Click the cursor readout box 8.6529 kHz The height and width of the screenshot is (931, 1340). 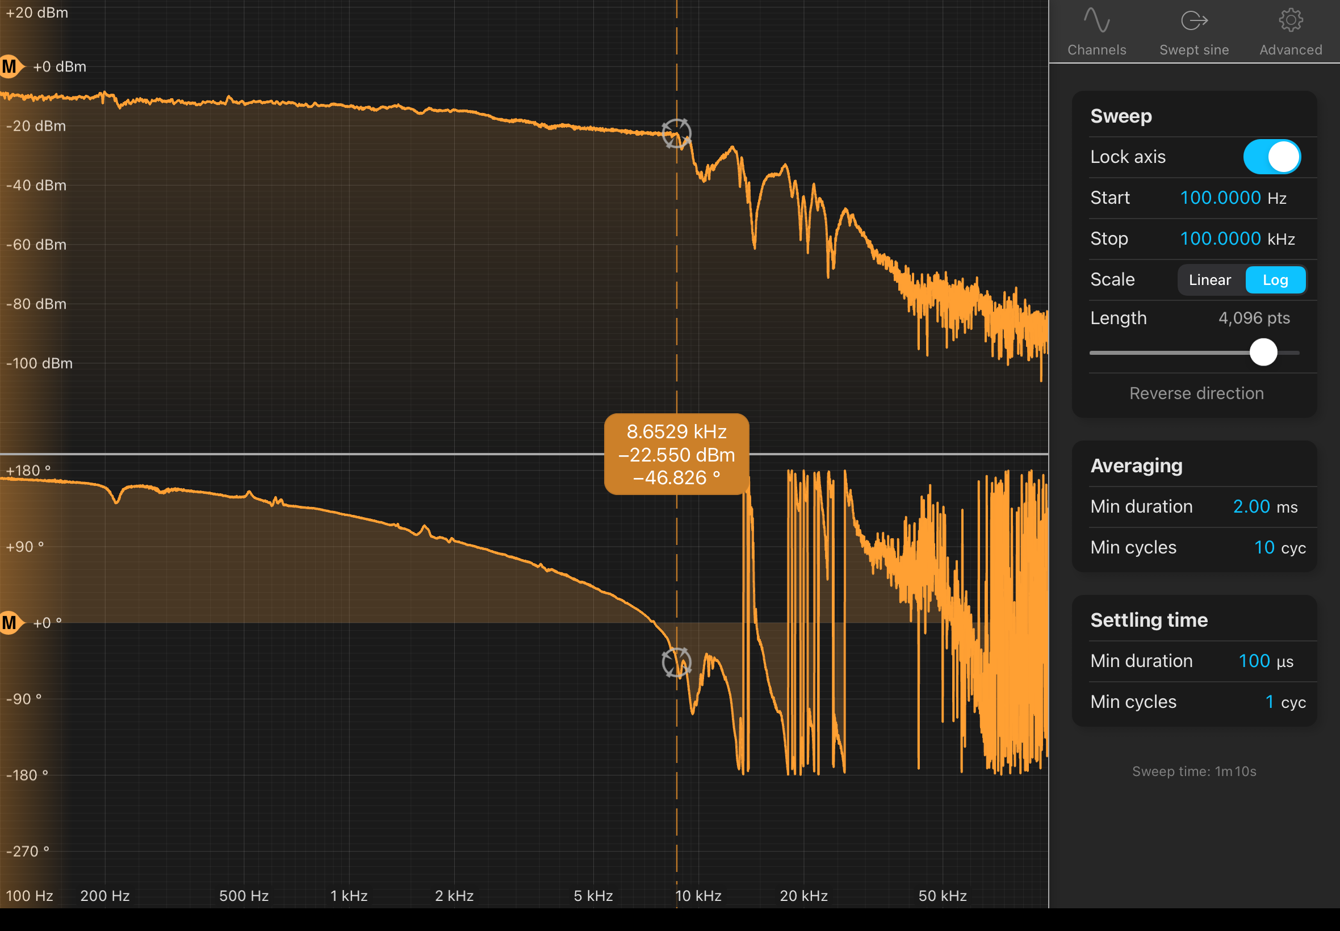pyautogui.click(x=677, y=454)
